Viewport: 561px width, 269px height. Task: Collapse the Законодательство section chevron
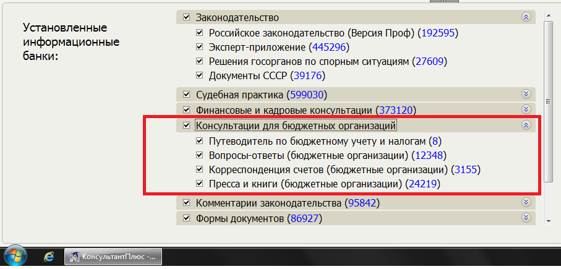[x=526, y=17]
